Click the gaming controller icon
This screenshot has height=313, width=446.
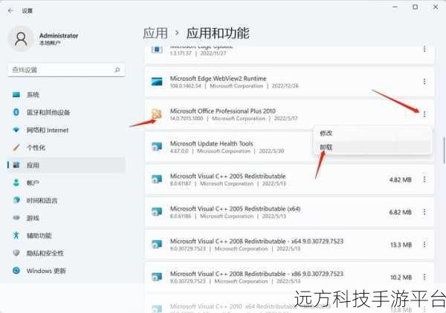click(x=16, y=217)
